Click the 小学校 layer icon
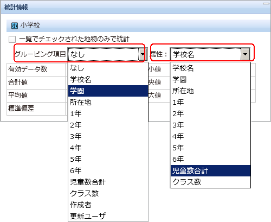Screen dimensions: 271x222 [15, 26]
